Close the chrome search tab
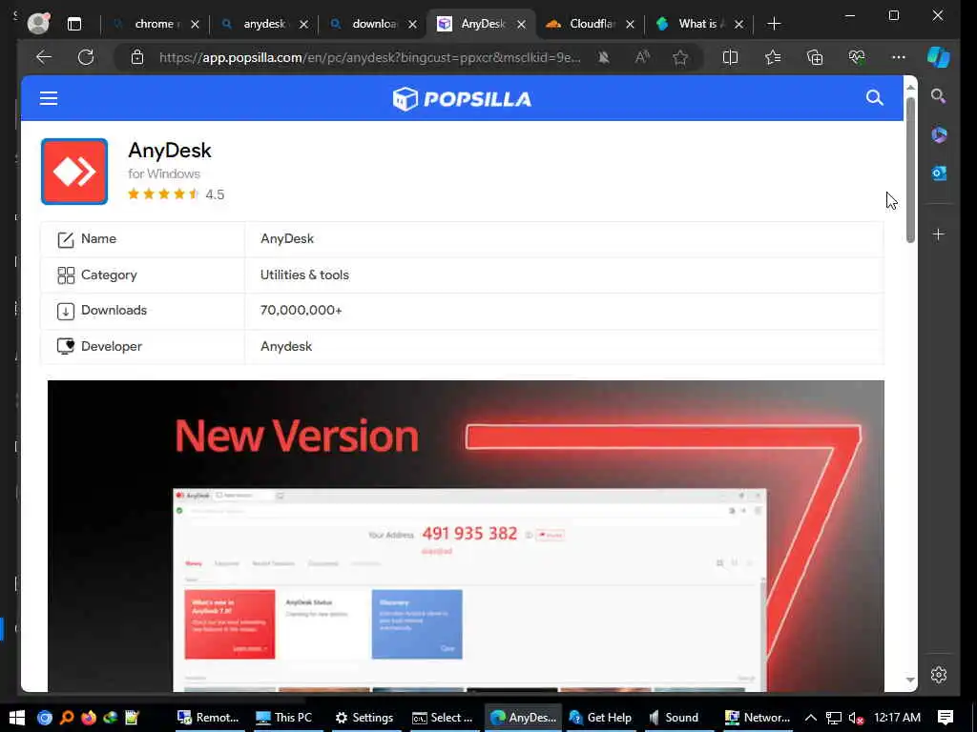977x732 pixels. 195,24
